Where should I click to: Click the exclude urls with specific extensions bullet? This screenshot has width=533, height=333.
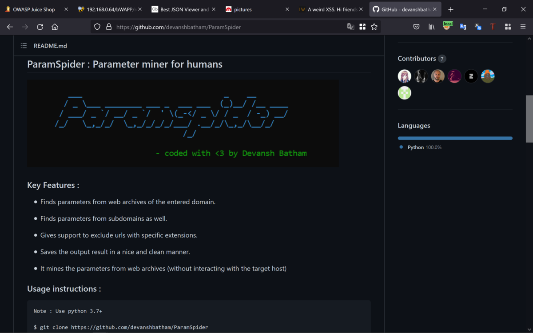[x=119, y=235]
